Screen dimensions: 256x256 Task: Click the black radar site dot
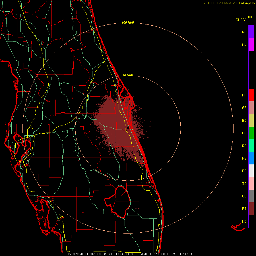coord(128,128)
